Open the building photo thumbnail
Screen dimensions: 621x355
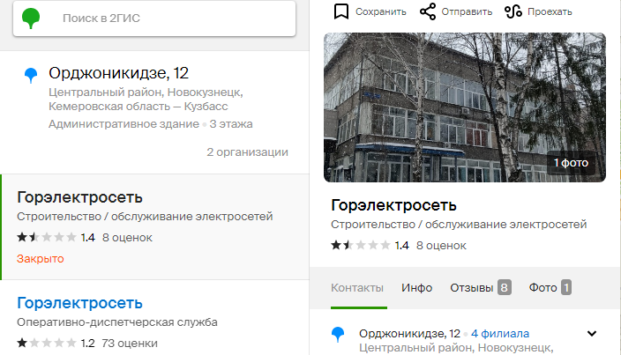pyautogui.click(x=465, y=107)
